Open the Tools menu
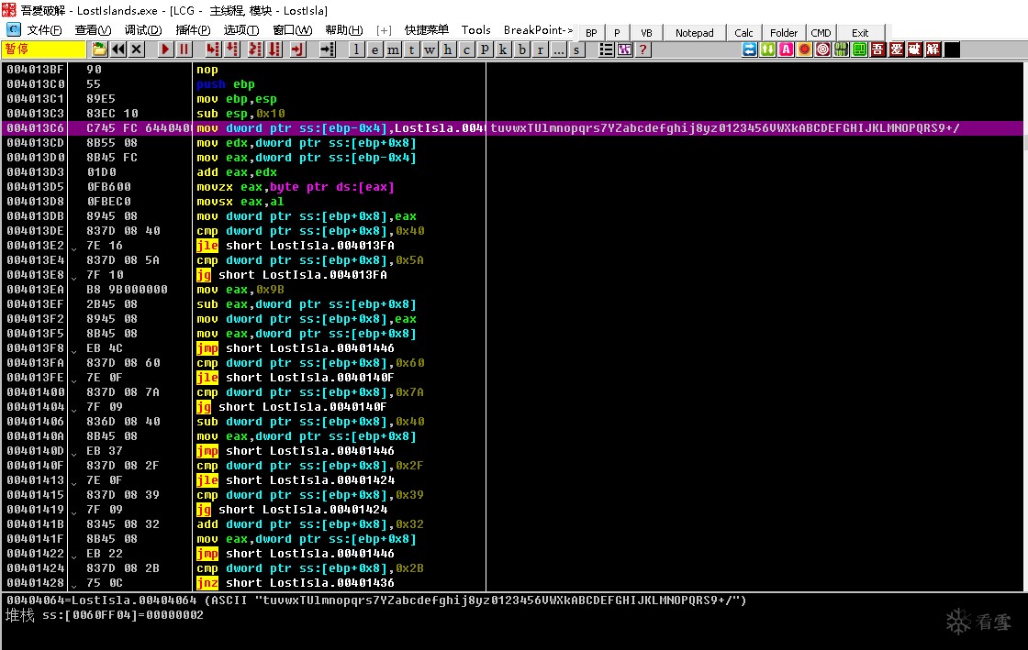Screen dimensions: 1028x650 (x=476, y=30)
